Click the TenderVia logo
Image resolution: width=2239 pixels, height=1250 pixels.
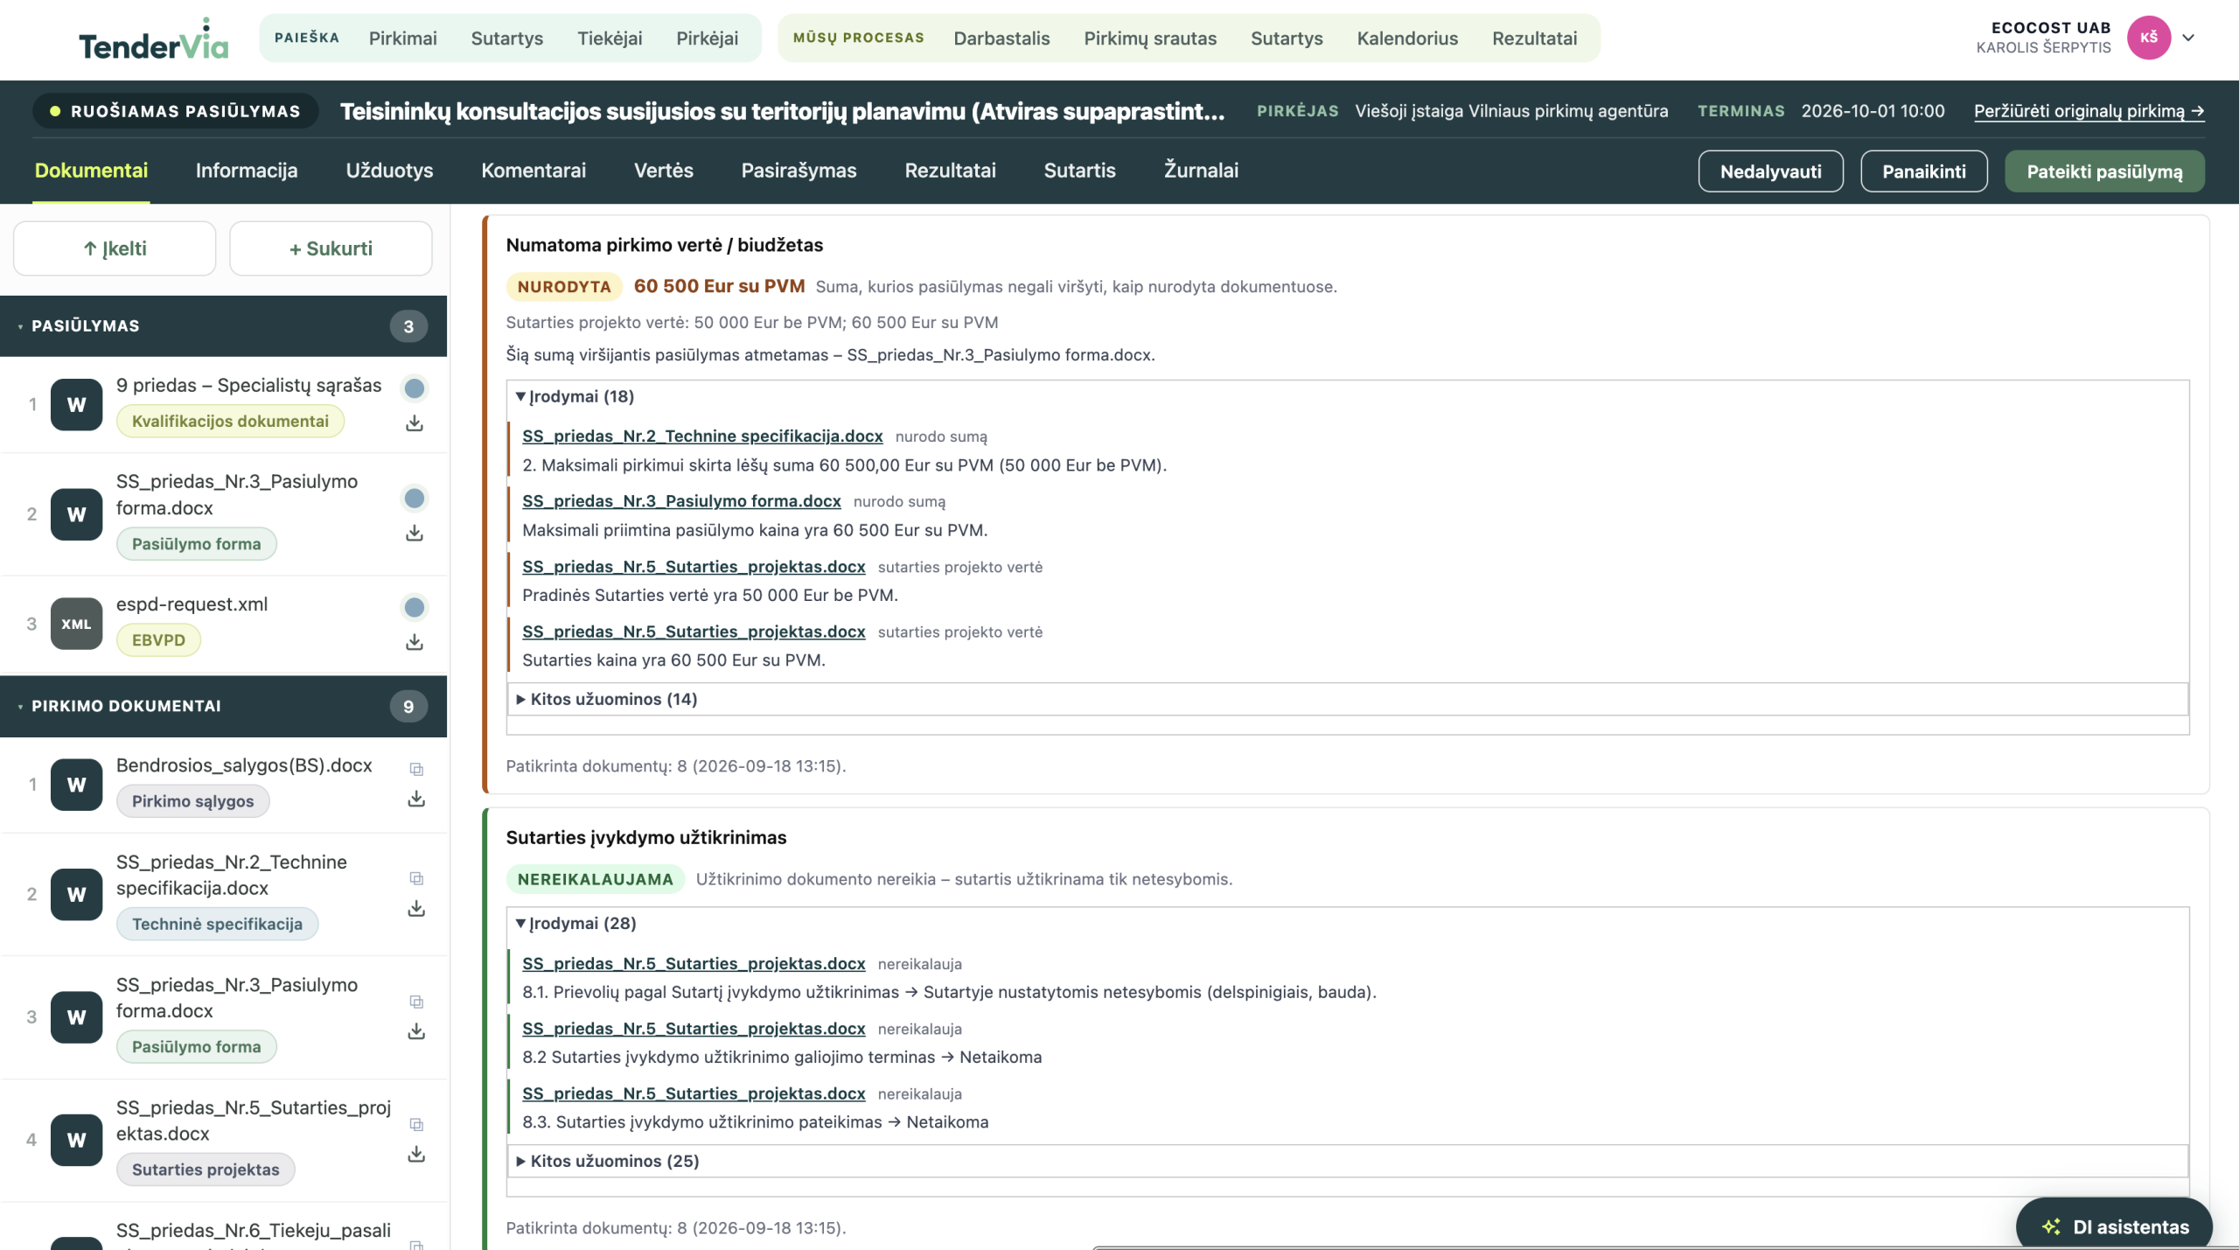pyautogui.click(x=154, y=39)
